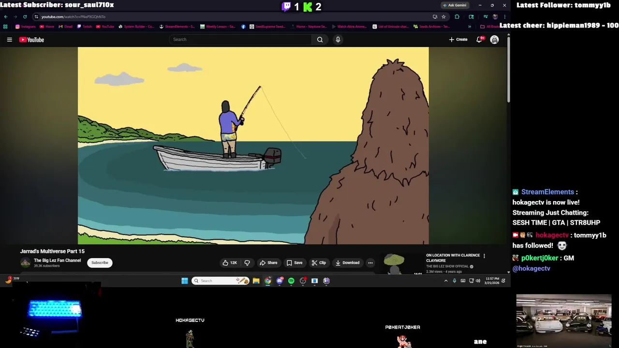Open the Twitch bookmark
Viewport: 619px width, 348px height.
click(85, 27)
